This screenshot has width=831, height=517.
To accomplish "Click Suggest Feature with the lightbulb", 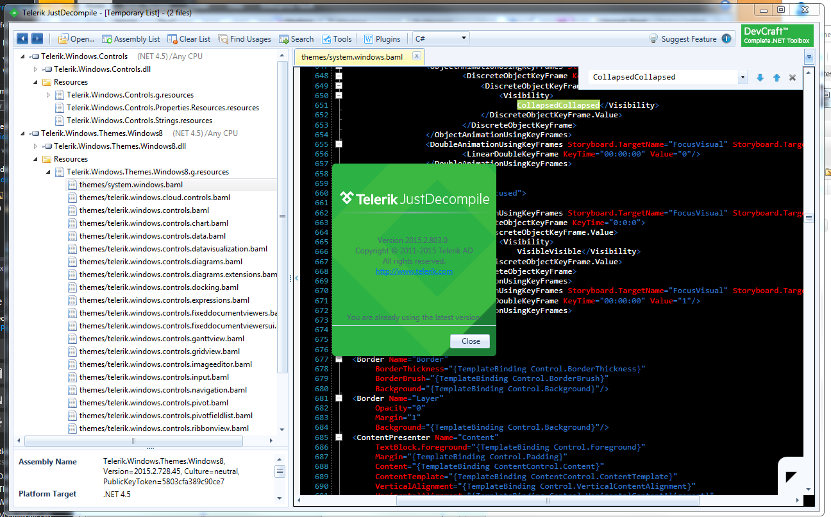I will 683,39.
